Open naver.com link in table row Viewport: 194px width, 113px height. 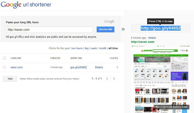[x=17, y=67]
